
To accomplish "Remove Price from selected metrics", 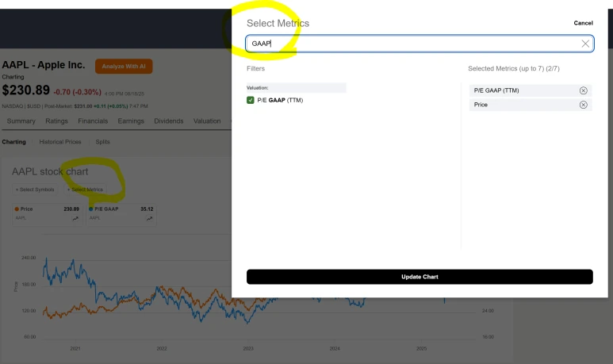I will pos(583,105).
